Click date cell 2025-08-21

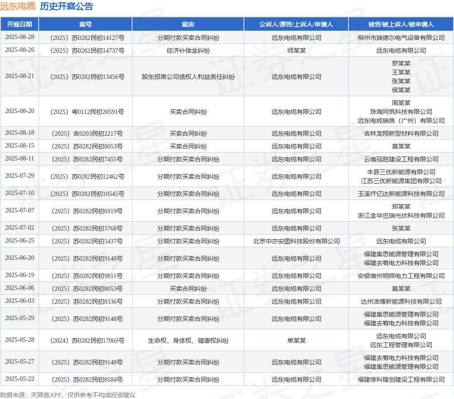coord(20,76)
